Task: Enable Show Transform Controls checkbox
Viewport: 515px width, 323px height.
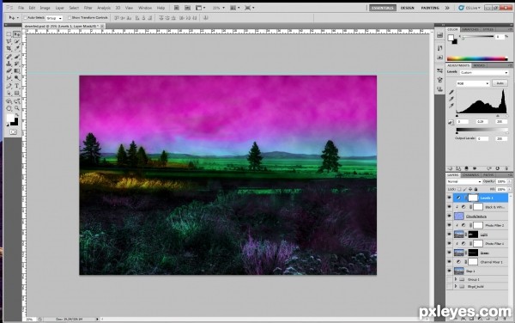Action: [70, 18]
